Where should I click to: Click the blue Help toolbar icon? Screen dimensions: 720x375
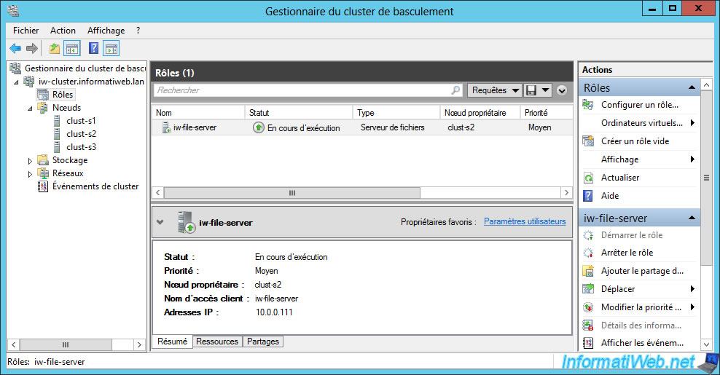93,49
